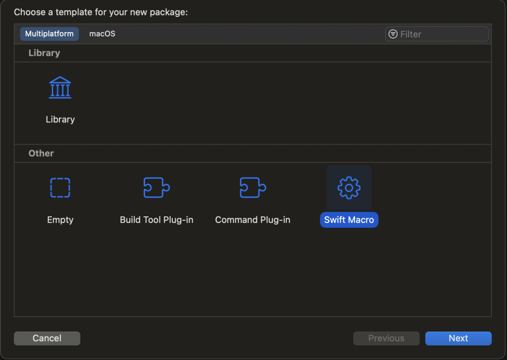
Task: Focus the Filter text field
Action: click(441, 34)
